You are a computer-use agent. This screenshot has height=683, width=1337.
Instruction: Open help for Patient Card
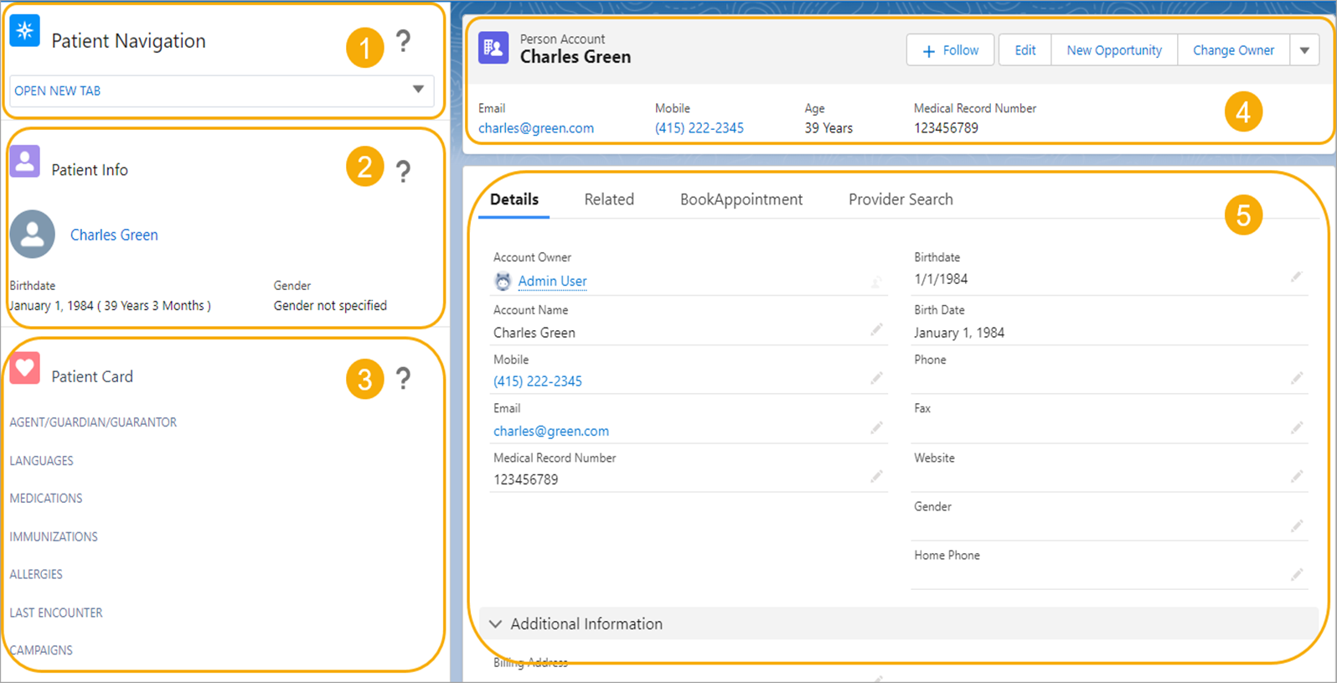(403, 378)
